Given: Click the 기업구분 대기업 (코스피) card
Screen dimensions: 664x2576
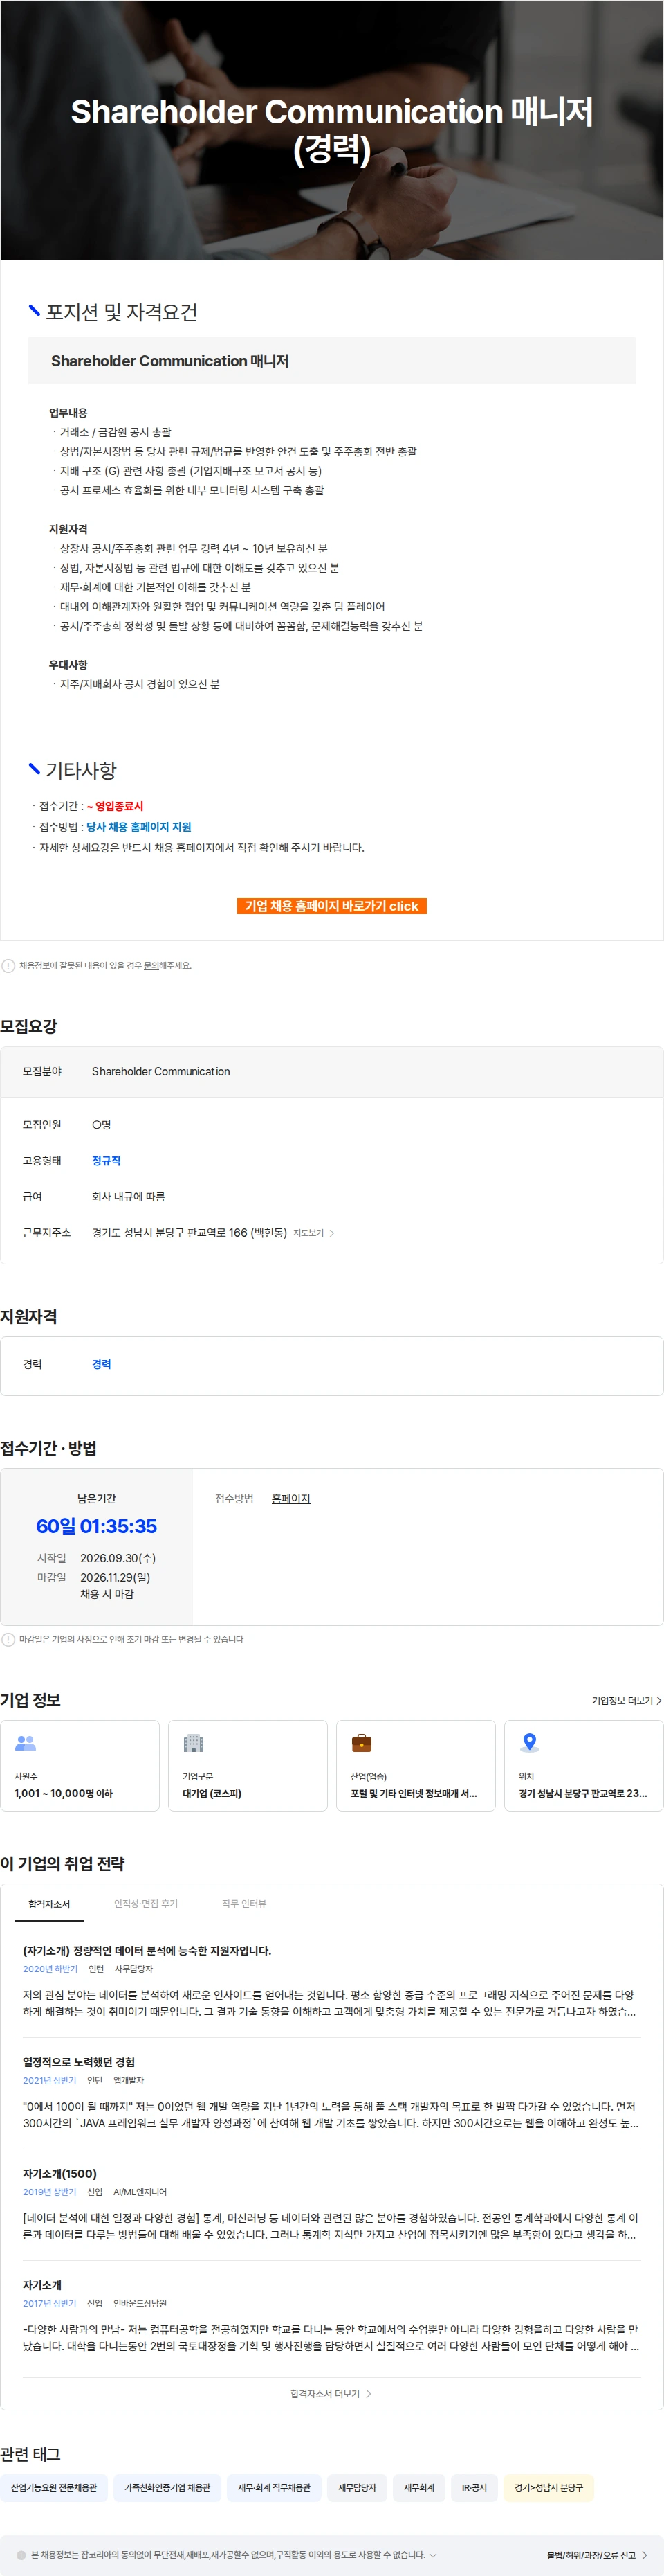Looking at the screenshot, I should tap(248, 1765).
